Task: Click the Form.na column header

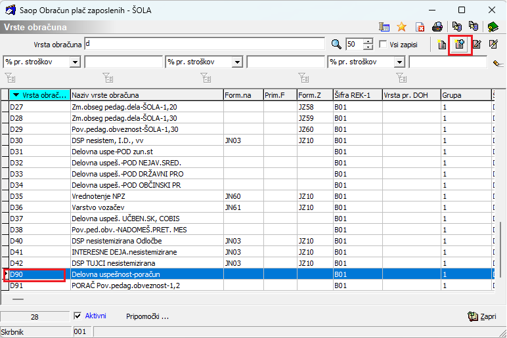Action: (x=244, y=95)
